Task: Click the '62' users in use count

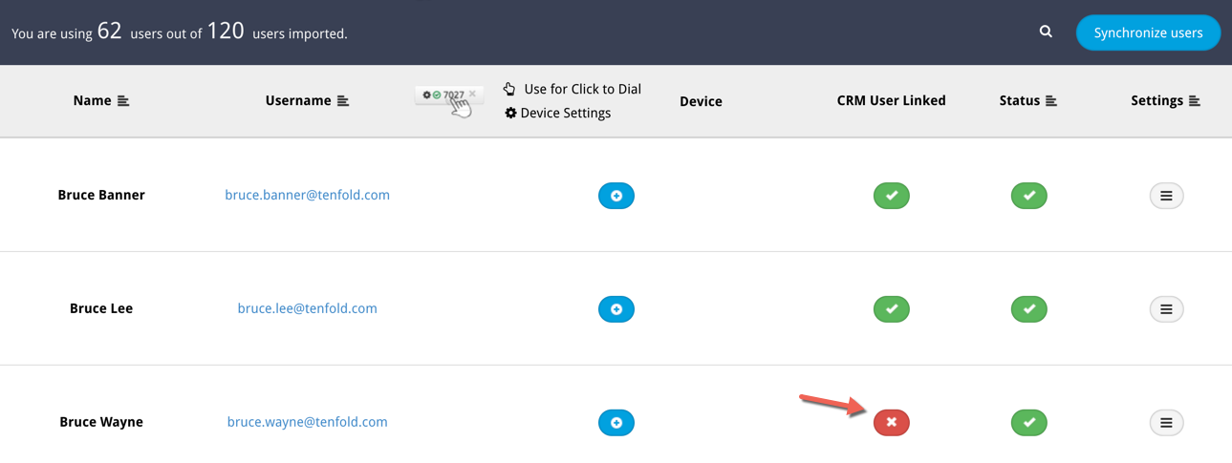Action: click(x=110, y=31)
